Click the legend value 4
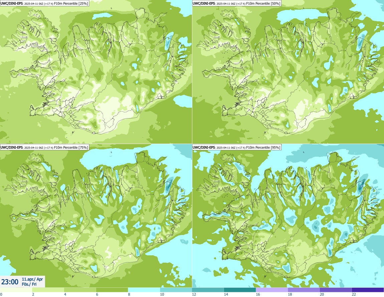Screen dimensions: 384x297 (65, 294)
